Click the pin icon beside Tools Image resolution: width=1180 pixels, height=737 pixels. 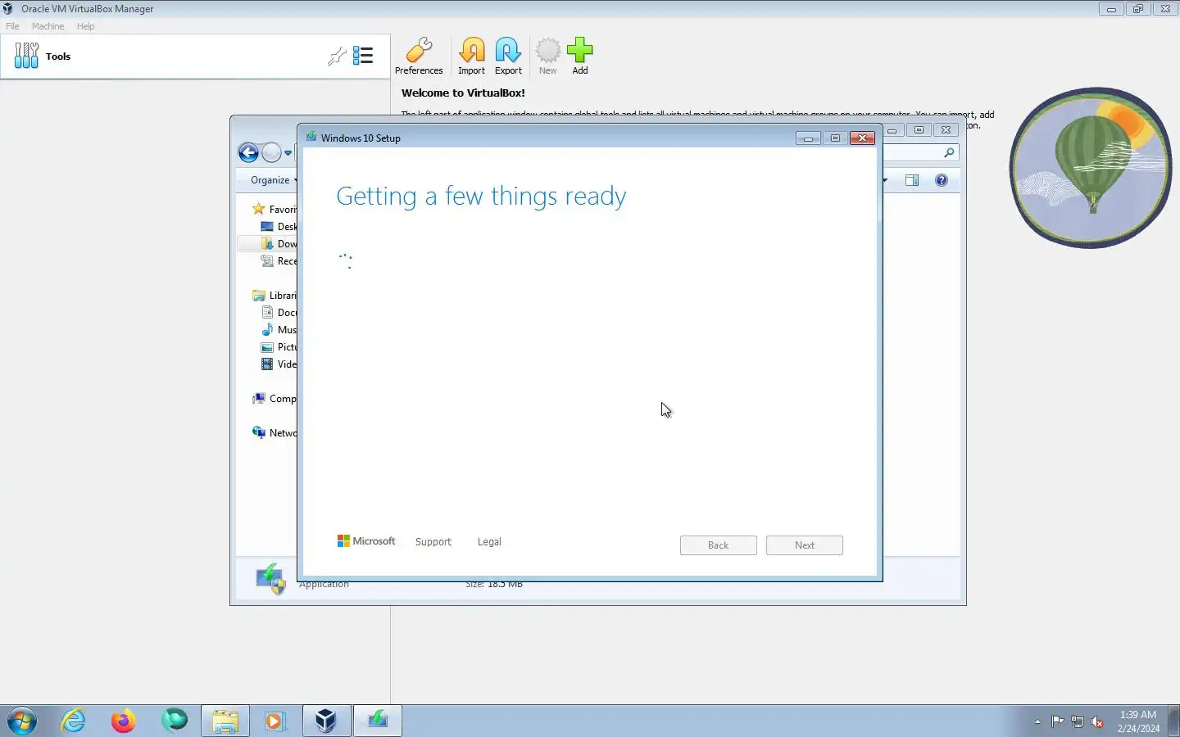point(337,57)
